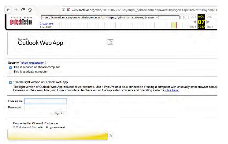
Task: Click the Wayback Go button
Action: coord(184,17)
